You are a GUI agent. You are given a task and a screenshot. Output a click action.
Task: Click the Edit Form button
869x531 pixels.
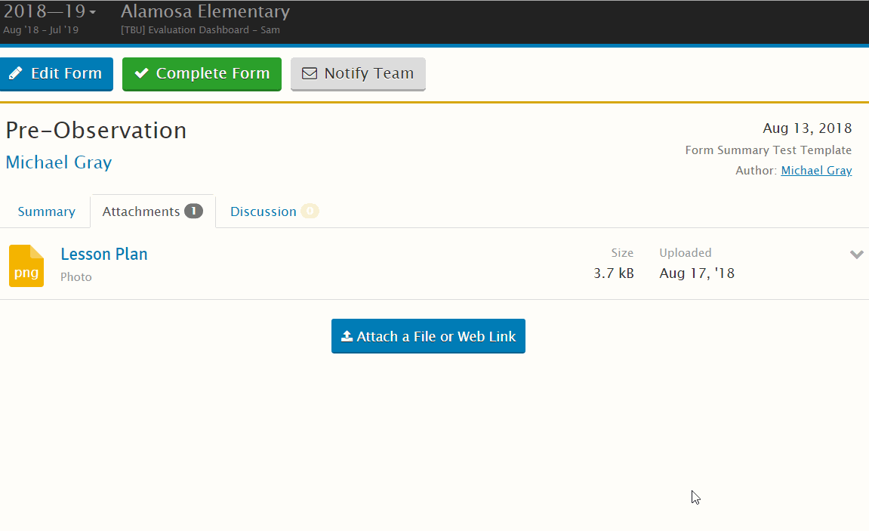57,73
